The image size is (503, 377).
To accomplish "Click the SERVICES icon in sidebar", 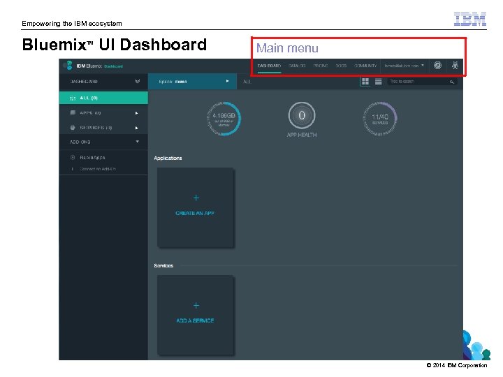I will [73, 128].
